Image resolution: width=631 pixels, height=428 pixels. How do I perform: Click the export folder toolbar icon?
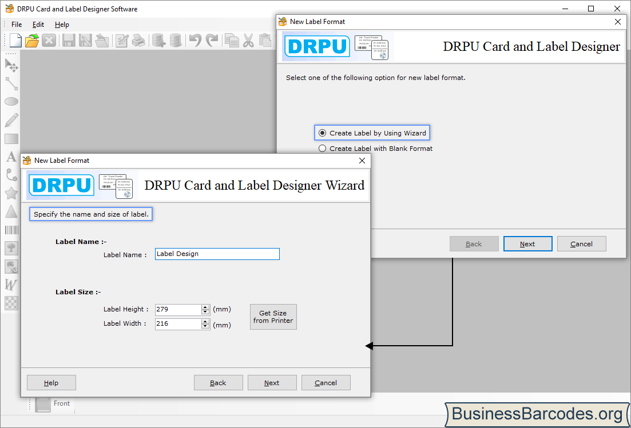[102, 40]
